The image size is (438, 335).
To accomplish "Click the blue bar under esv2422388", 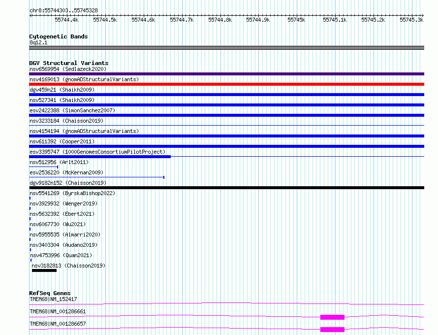I will point(226,115).
